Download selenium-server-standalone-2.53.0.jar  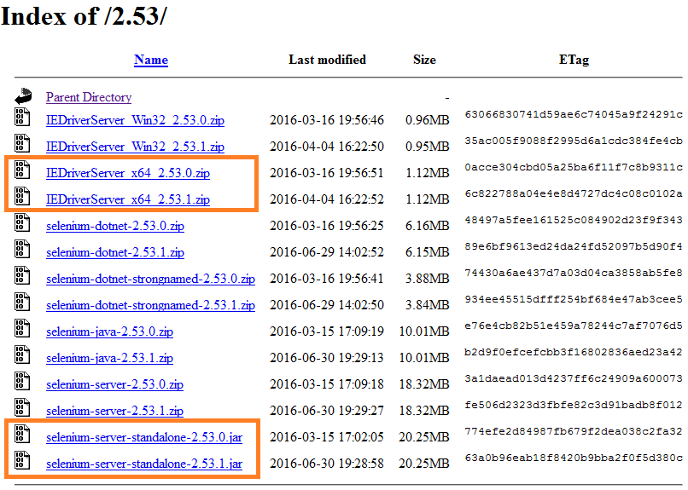tap(144, 437)
